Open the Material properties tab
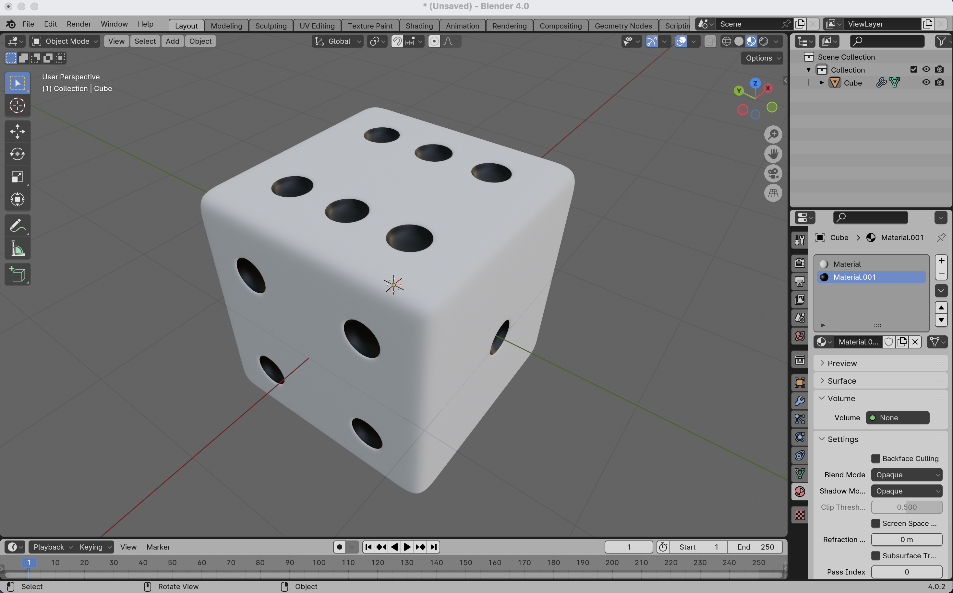The width and height of the screenshot is (953, 593). click(x=800, y=492)
